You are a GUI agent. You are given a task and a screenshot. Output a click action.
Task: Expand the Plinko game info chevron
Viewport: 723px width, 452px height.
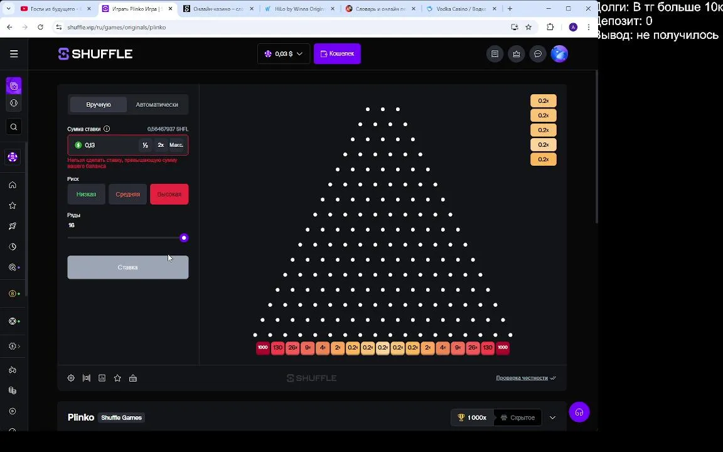(552, 418)
